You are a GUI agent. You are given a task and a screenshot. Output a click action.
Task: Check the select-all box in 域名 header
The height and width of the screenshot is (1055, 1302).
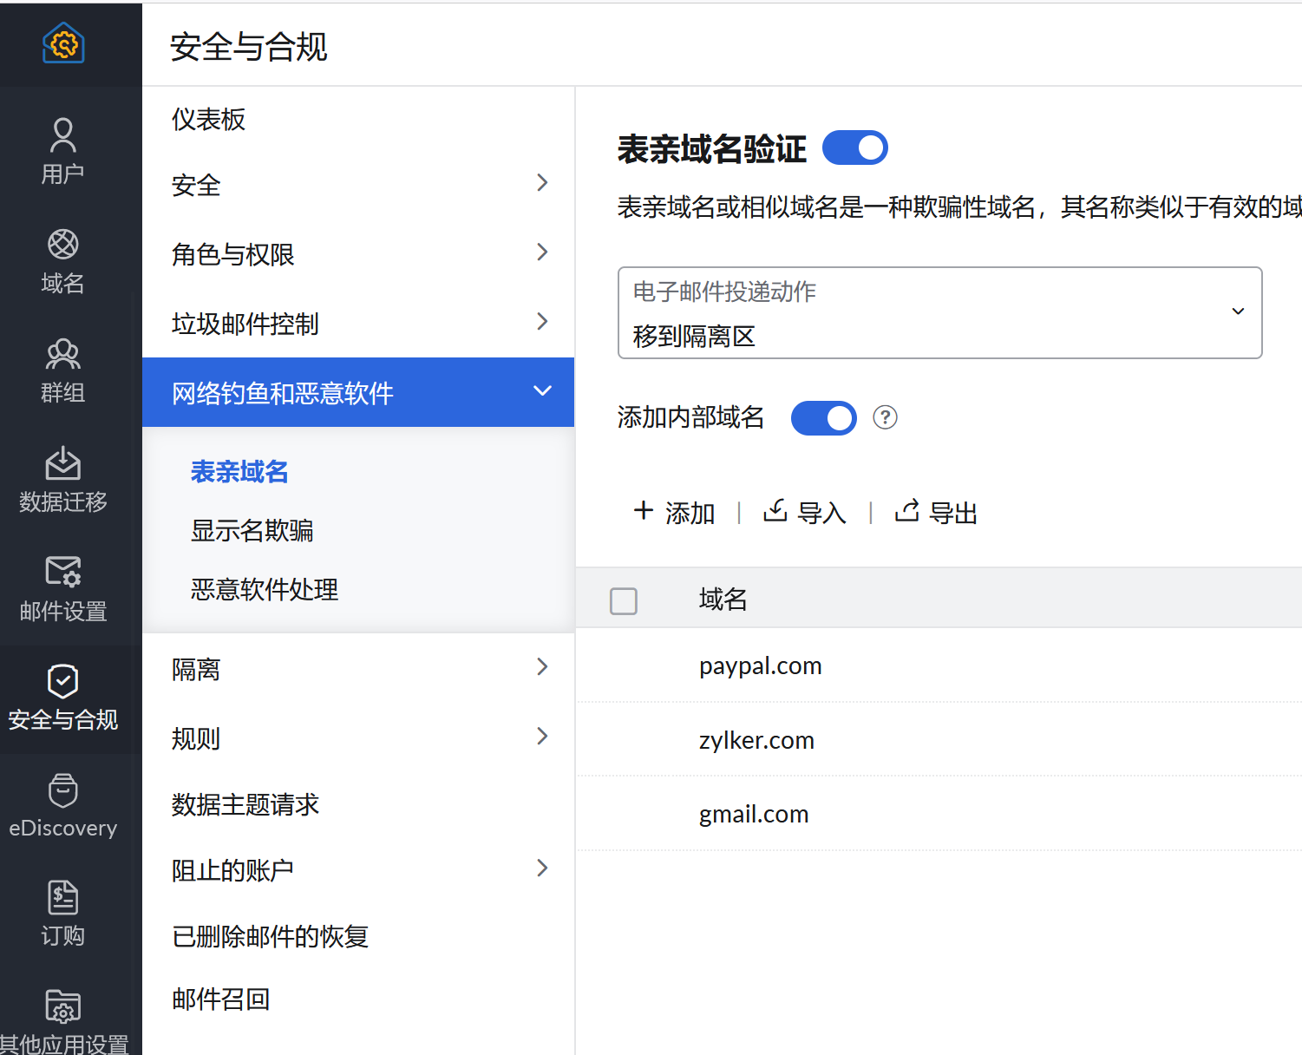624,600
